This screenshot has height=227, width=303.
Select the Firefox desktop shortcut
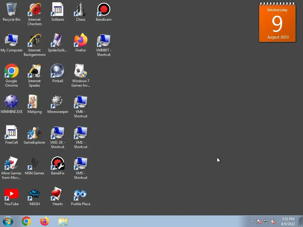pos(80,43)
